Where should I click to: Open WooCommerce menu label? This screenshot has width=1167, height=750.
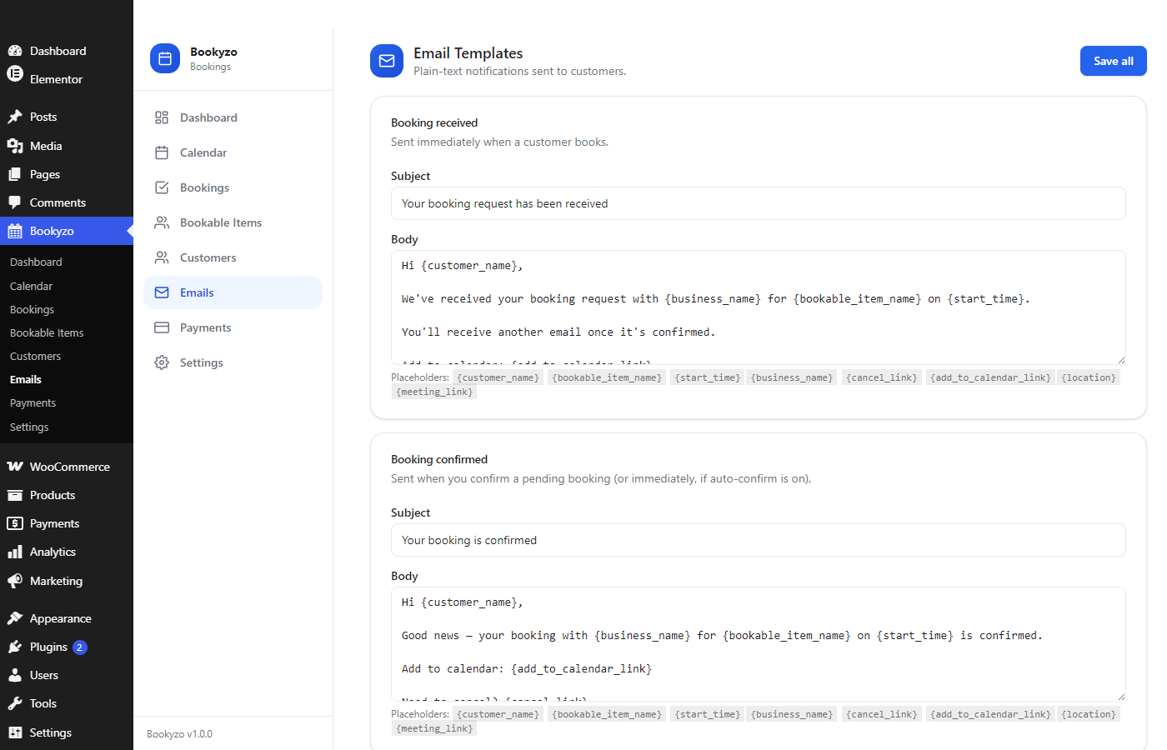[70, 467]
